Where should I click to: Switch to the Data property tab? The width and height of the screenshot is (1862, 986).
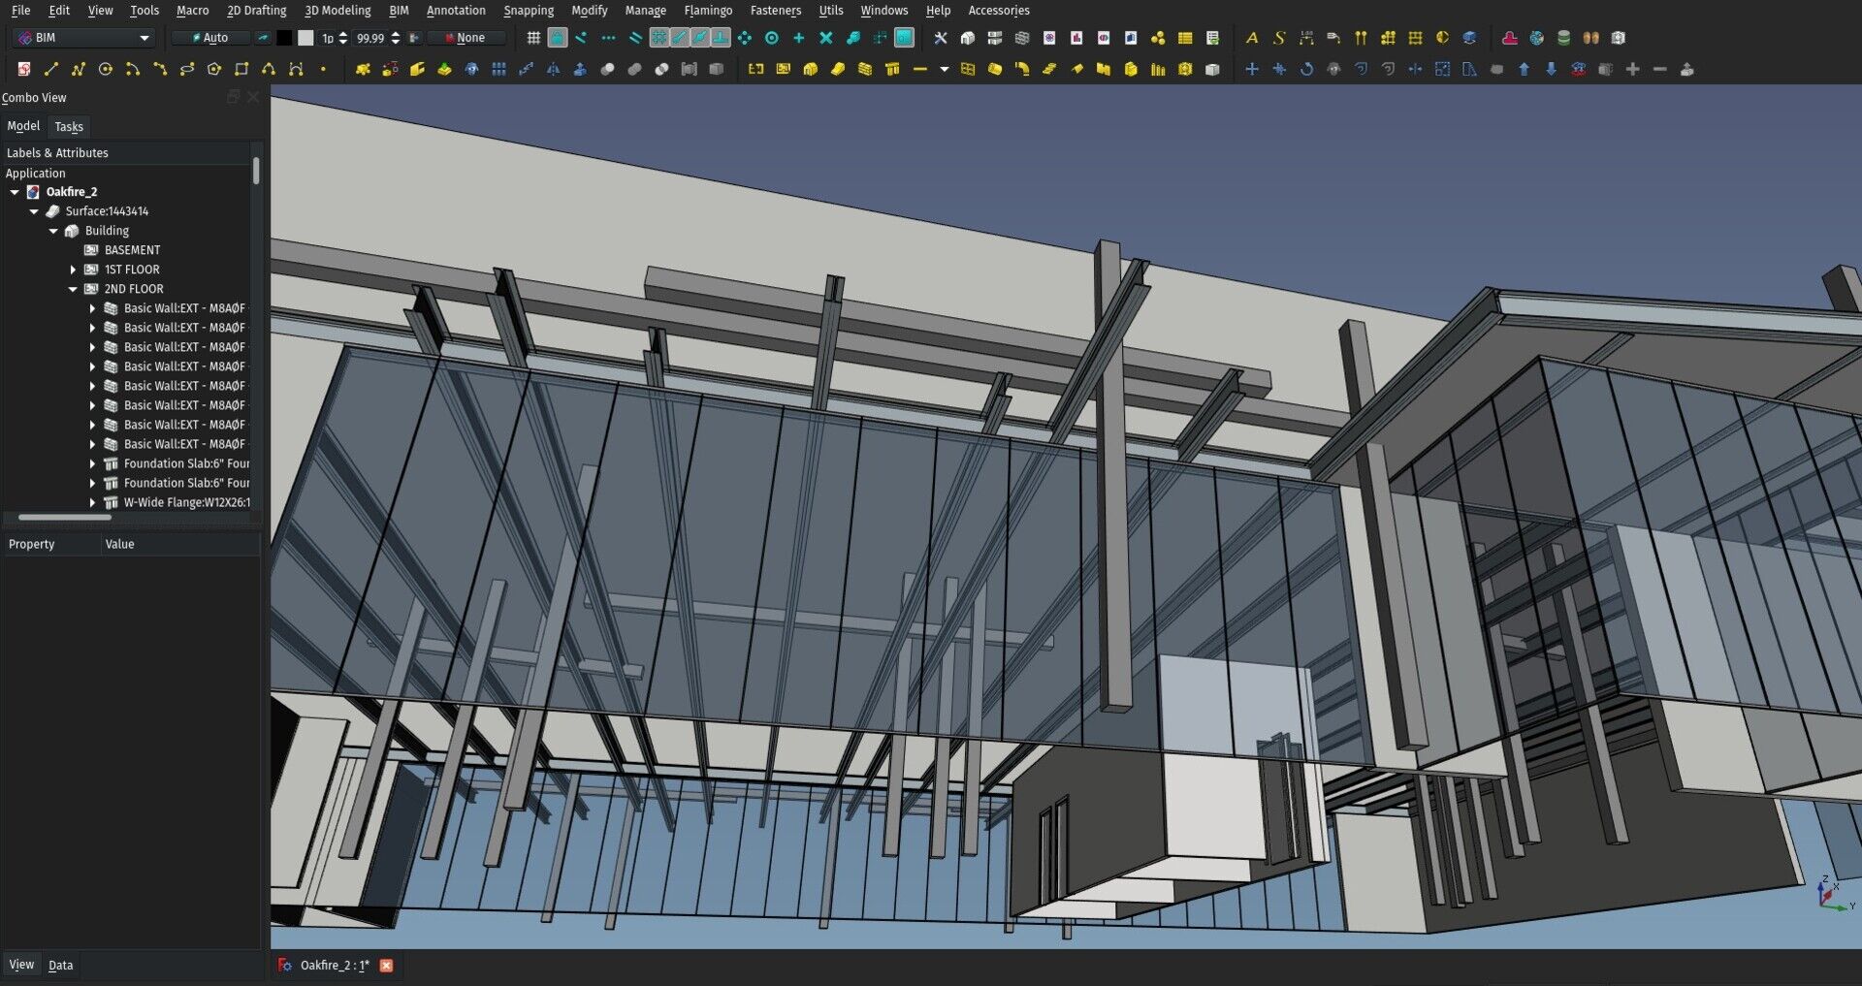click(x=60, y=965)
